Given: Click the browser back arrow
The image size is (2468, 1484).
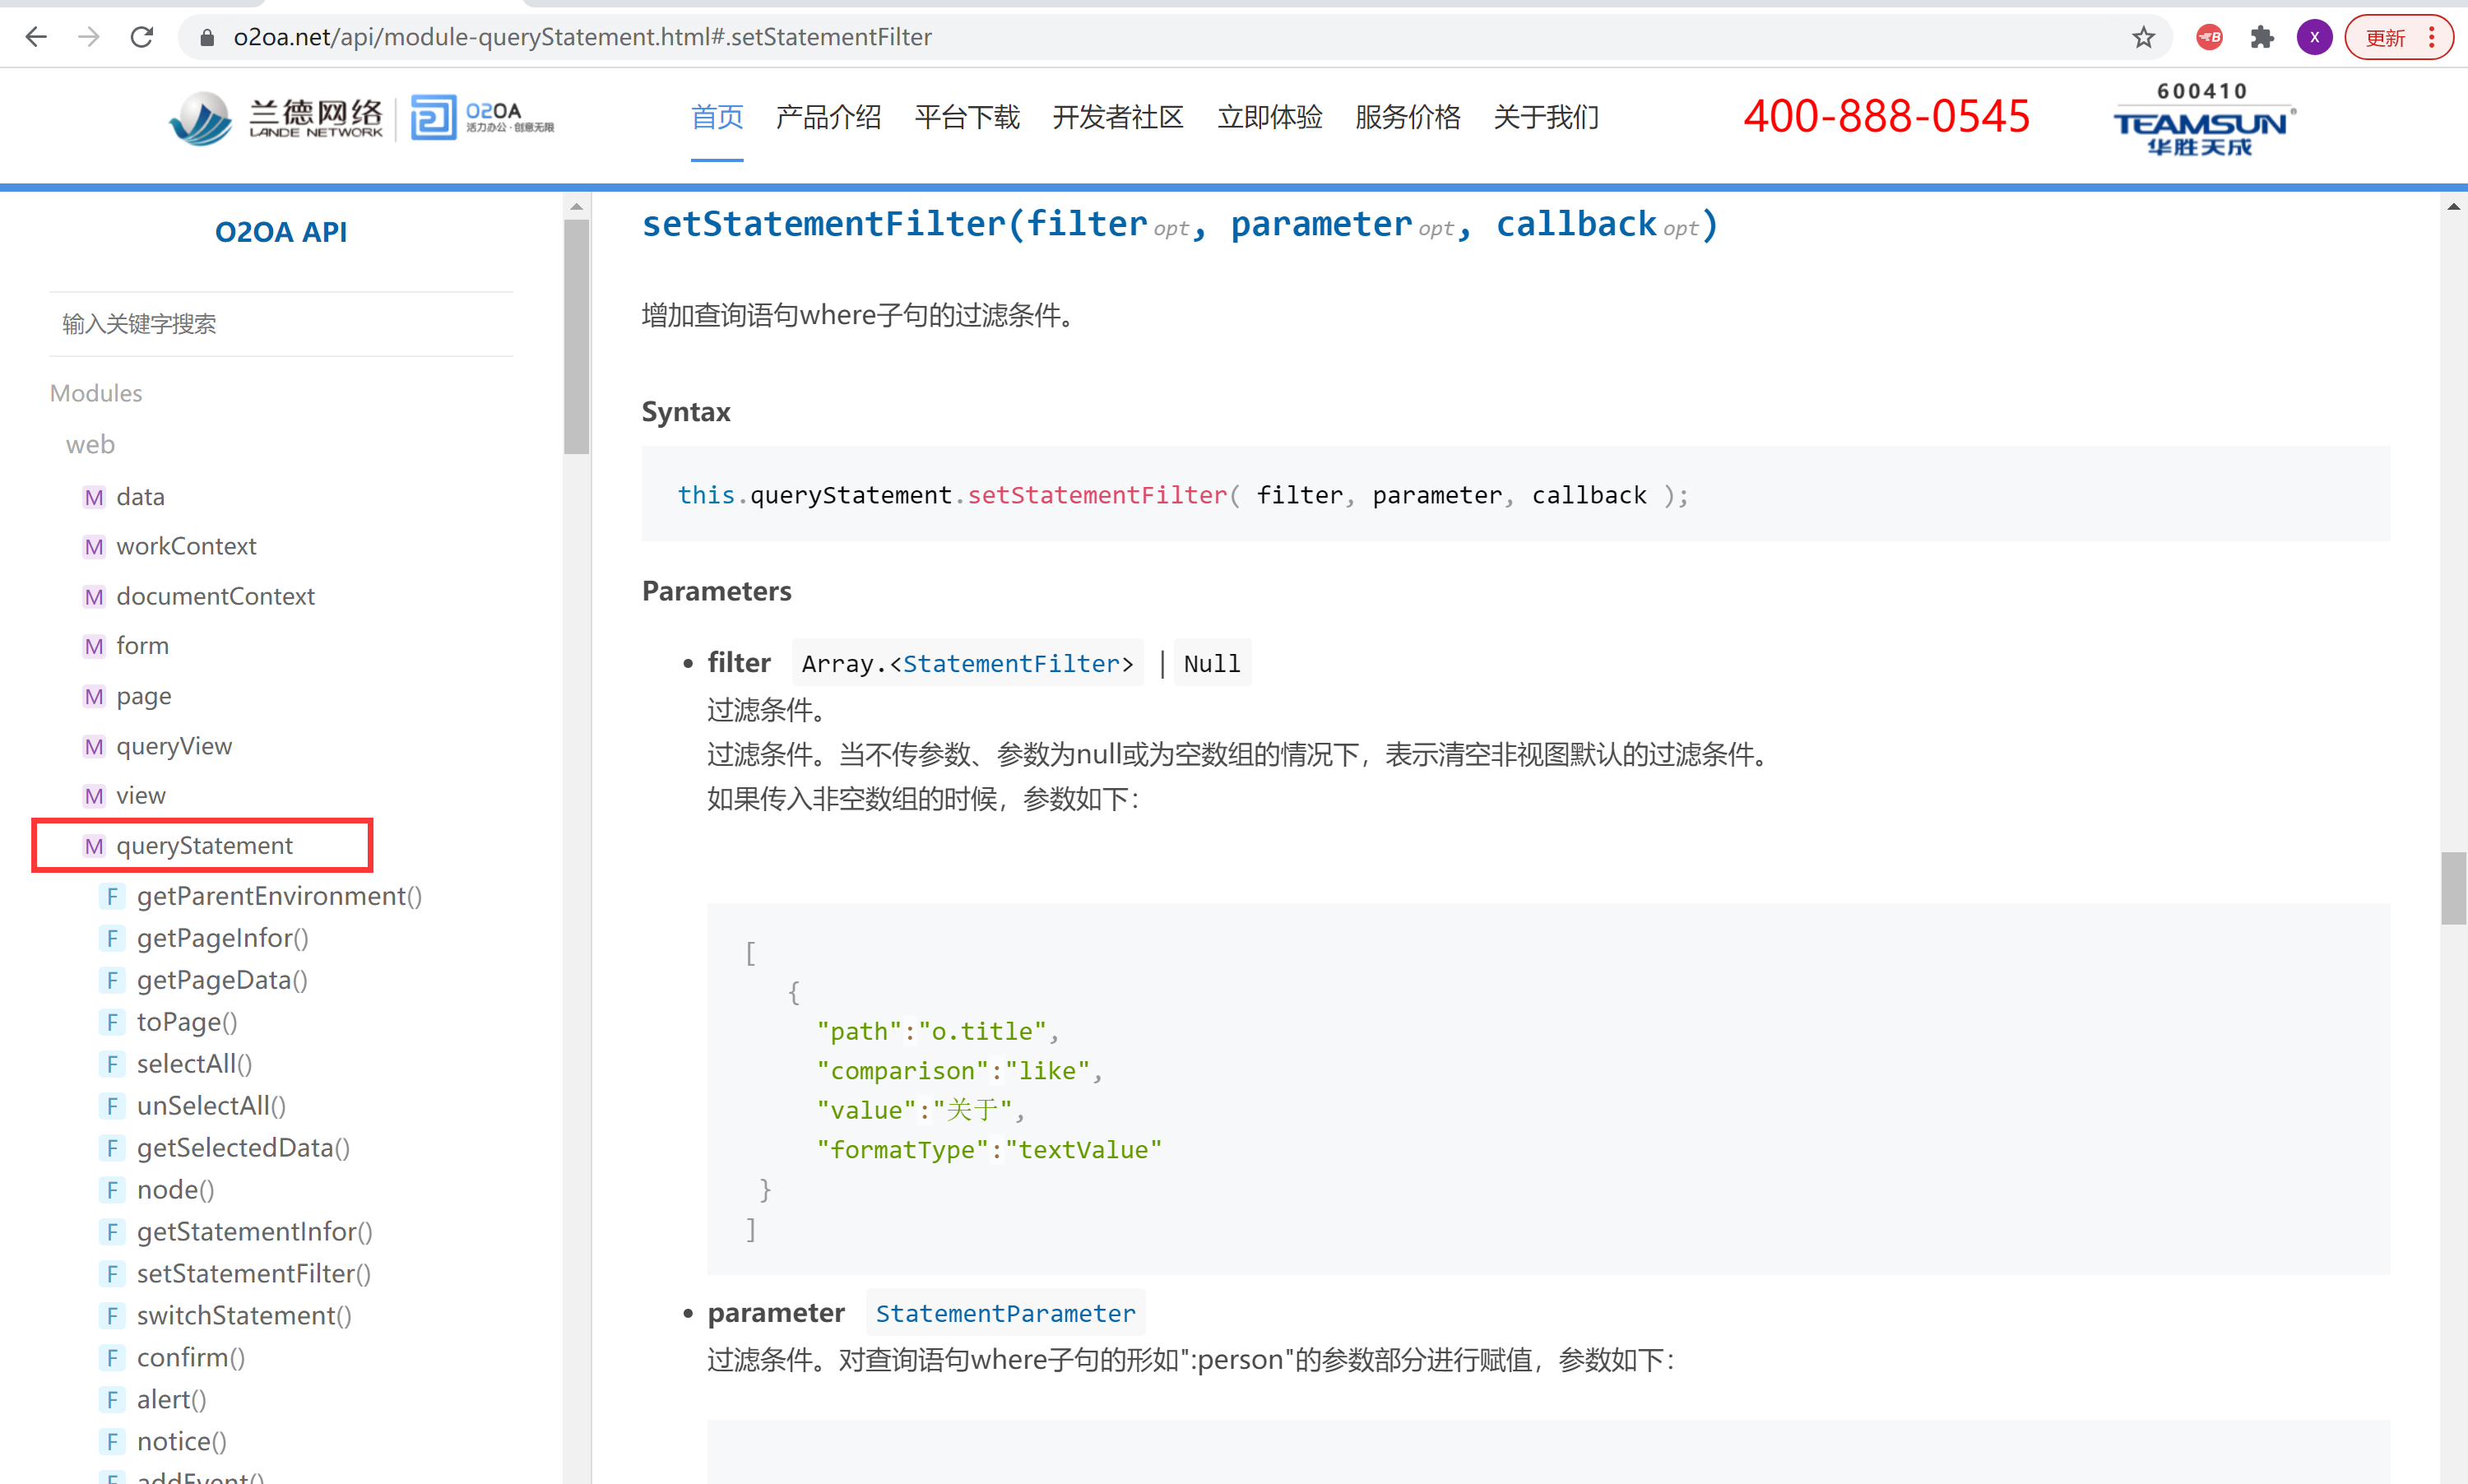Looking at the screenshot, I should (x=36, y=37).
